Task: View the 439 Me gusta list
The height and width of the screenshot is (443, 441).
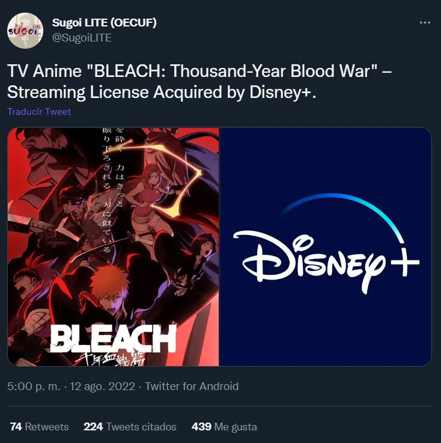Action: pos(224,427)
